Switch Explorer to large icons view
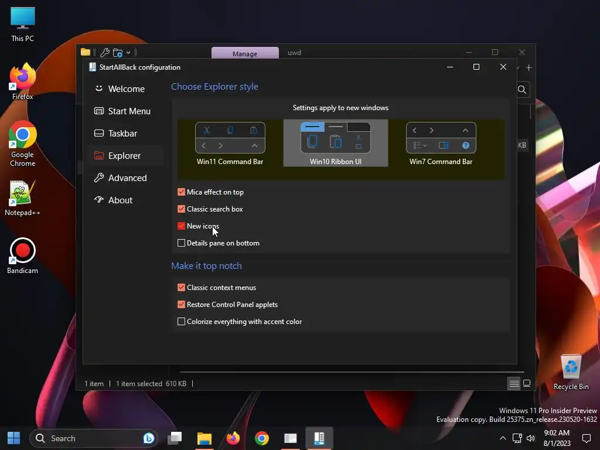This screenshot has width=600, height=450. pyautogui.click(x=527, y=383)
